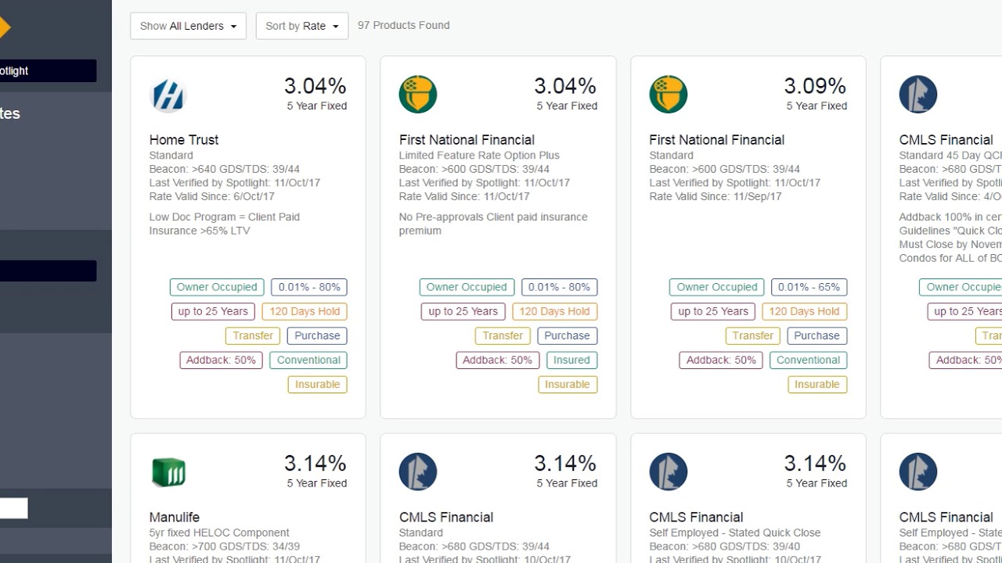Viewport: 1002px width, 563px height.
Task: Click 5yr fixed HELOC Component text
Action: [219, 533]
